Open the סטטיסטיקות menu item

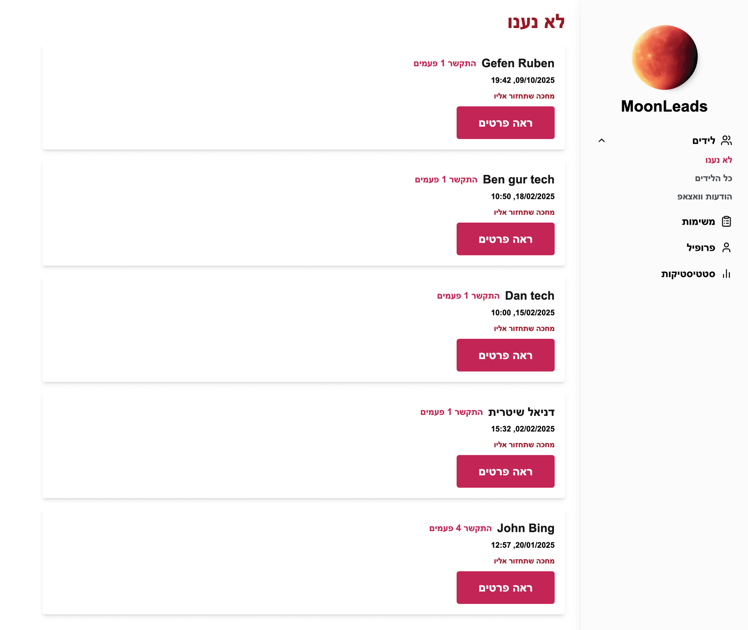[x=688, y=274]
